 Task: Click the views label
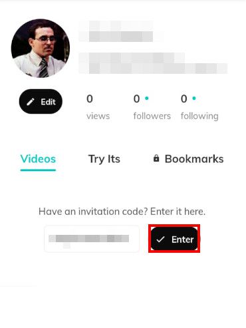tap(98, 116)
